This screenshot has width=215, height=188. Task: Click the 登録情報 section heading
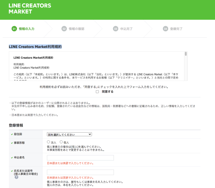[16, 125]
